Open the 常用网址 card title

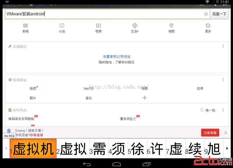[x=20, y=80]
